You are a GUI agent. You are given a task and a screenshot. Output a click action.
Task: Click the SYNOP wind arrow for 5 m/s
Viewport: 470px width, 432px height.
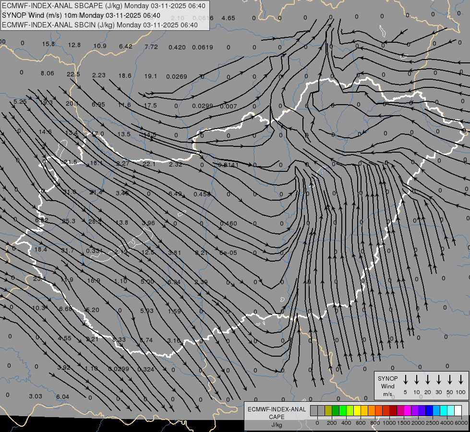[x=405, y=380]
